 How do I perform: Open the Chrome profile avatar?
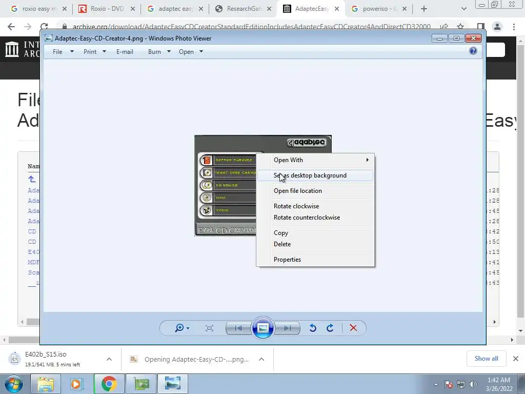[497, 27]
